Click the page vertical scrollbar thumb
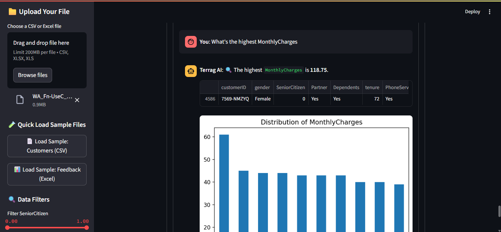 (499, 211)
